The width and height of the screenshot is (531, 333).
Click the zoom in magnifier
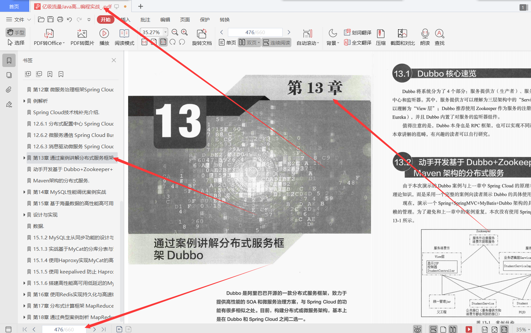pos(184,32)
